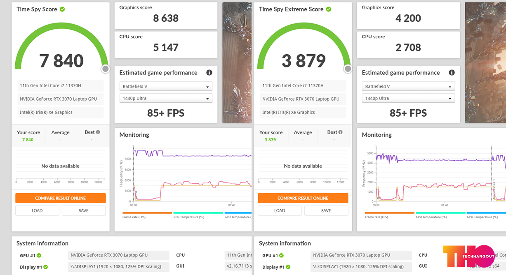Click Compare Result Online under the 7 840 score
This screenshot has width=506, height=275.
61,198
